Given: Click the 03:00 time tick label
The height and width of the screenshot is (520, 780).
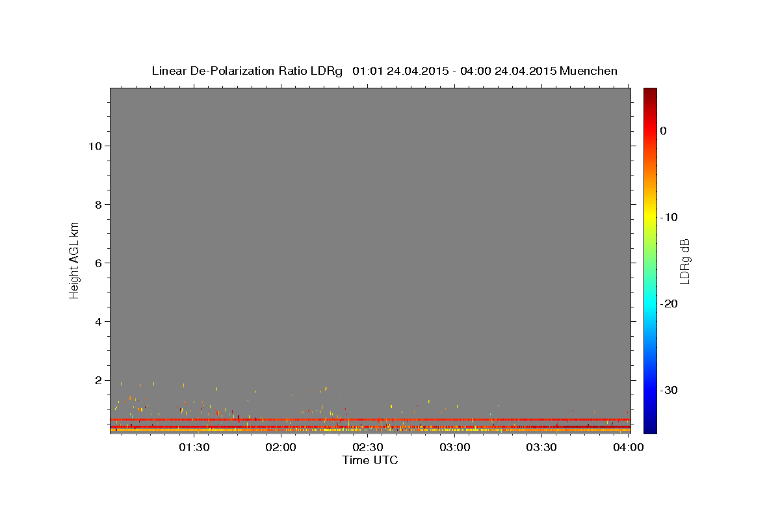Looking at the screenshot, I should [x=455, y=447].
